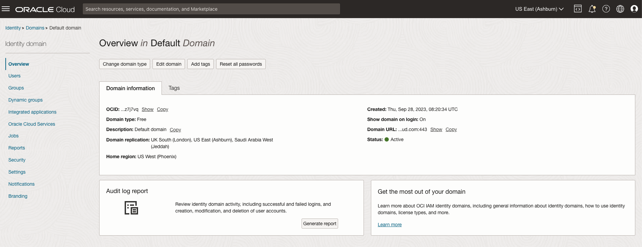The height and width of the screenshot is (247, 642).
Task: Open the Cloud Shell developer tools icon
Action: click(578, 9)
